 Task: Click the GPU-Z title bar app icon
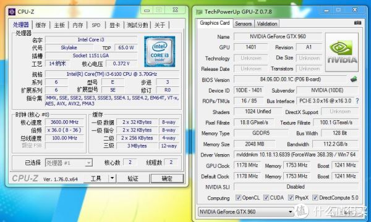point(200,12)
